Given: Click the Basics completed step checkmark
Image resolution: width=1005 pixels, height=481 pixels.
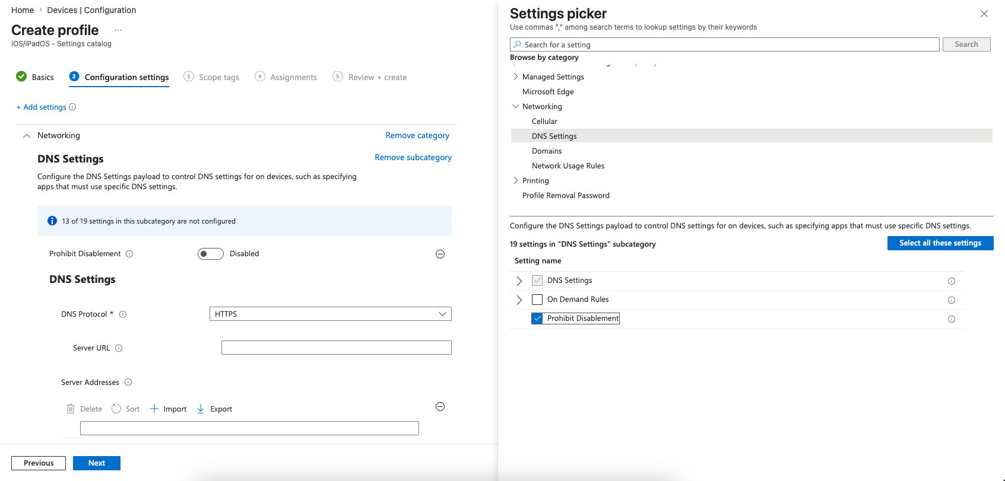Looking at the screenshot, I should pos(21,77).
